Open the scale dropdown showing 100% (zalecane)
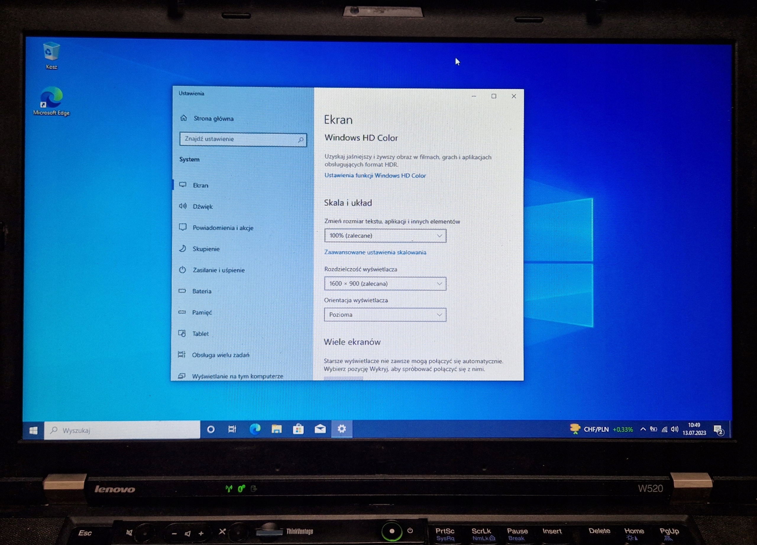 tap(385, 236)
